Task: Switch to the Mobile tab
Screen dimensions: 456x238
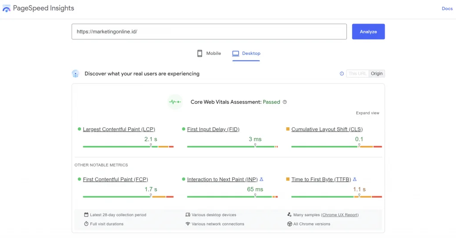Action: click(209, 53)
